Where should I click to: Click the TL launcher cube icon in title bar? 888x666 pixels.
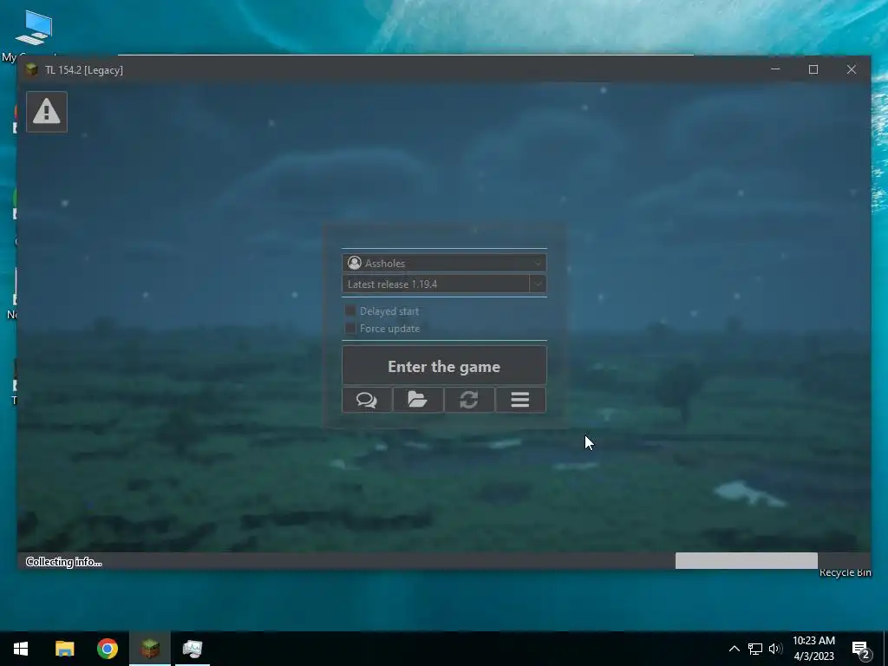click(x=32, y=69)
